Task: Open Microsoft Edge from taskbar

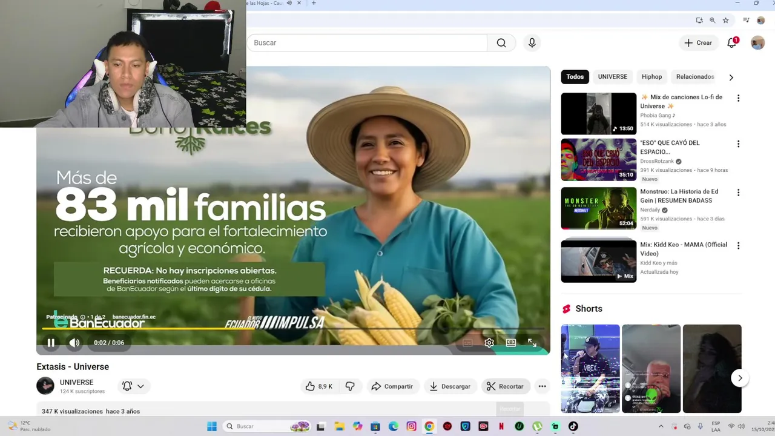Action: point(394,426)
